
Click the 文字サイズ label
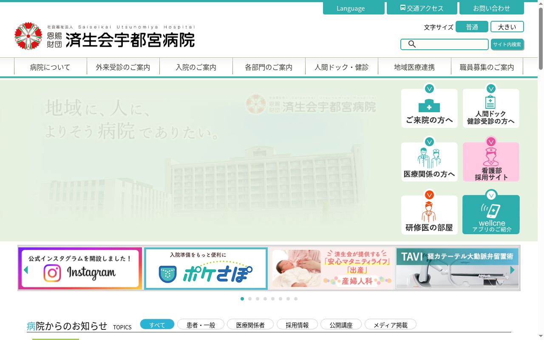point(439,27)
